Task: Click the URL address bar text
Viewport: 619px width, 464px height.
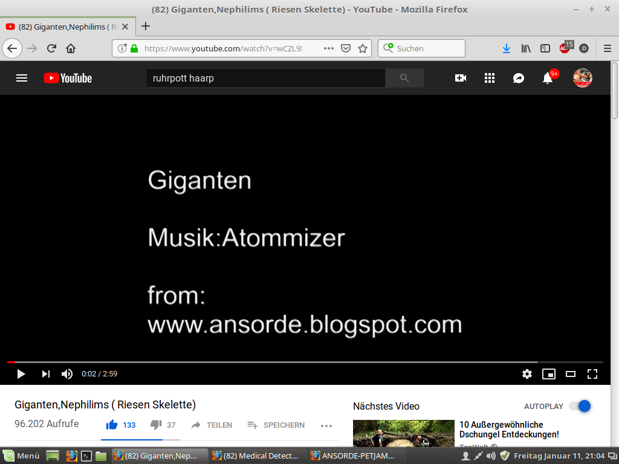Action: click(223, 48)
